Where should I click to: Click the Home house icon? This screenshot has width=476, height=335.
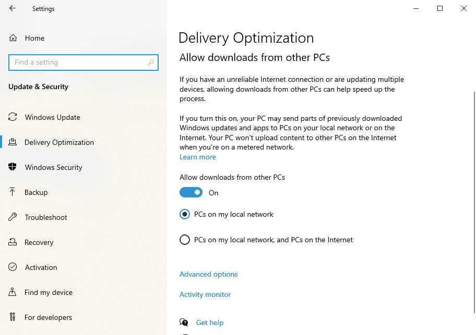[x=13, y=38]
